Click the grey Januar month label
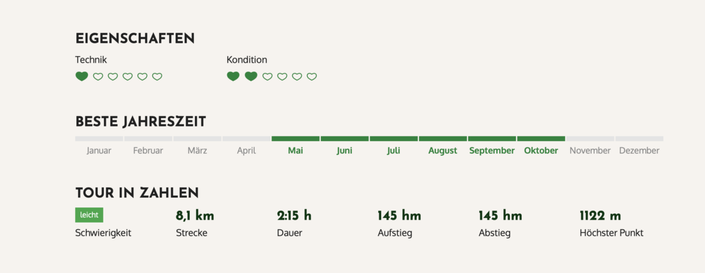 pyautogui.click(x=99, y=151)
